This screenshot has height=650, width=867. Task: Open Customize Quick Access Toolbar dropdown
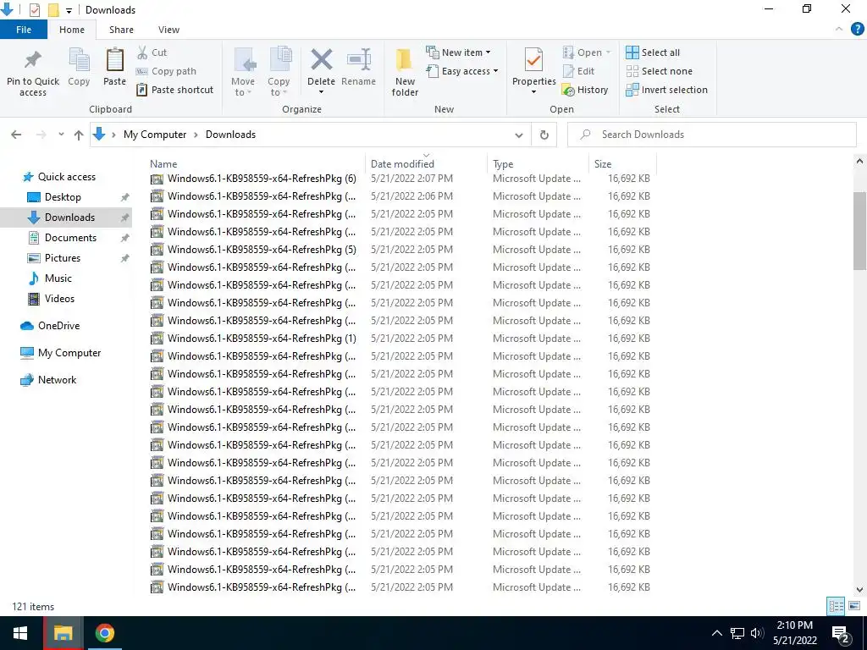point(69,10)
